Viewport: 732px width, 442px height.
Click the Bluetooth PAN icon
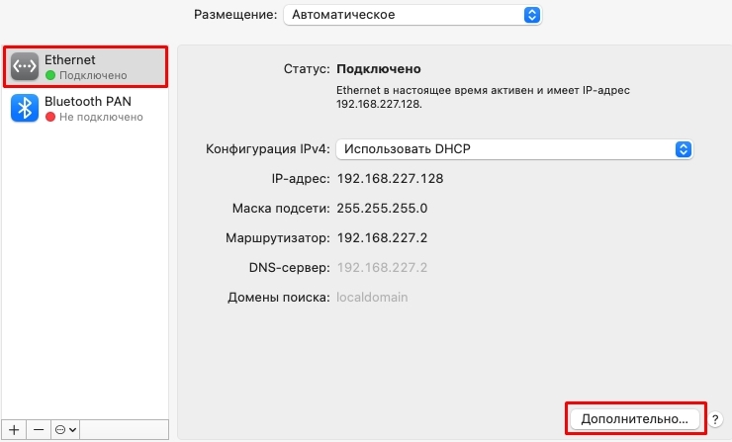click(x=25, y=108)
